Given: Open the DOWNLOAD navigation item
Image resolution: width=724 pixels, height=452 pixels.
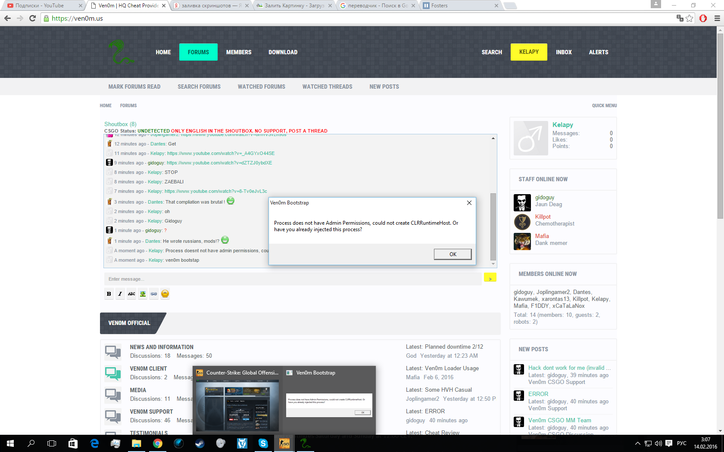Looking at the screenshot, I should tap(283, 52).
